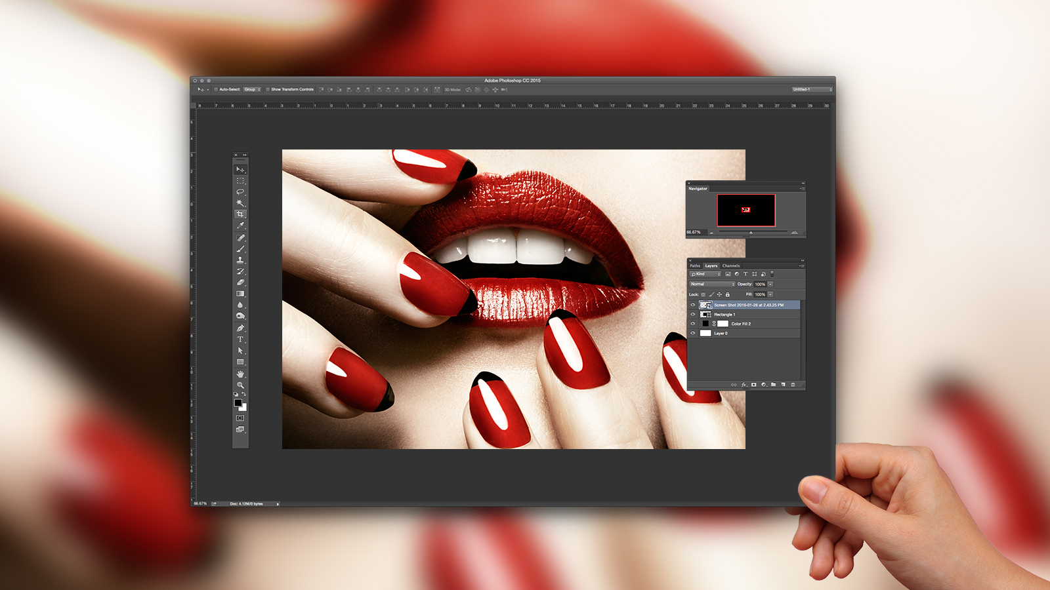Click the Lock all button in Layers panel
The width and height of the screenshot is (1050, 590).
727,294
